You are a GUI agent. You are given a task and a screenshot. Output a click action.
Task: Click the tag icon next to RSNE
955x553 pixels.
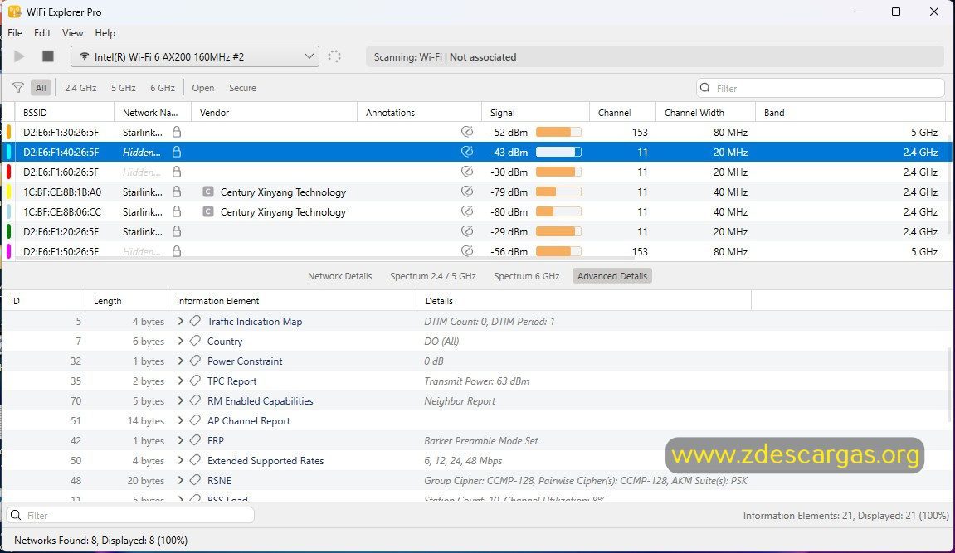click(x=195, y=480)
